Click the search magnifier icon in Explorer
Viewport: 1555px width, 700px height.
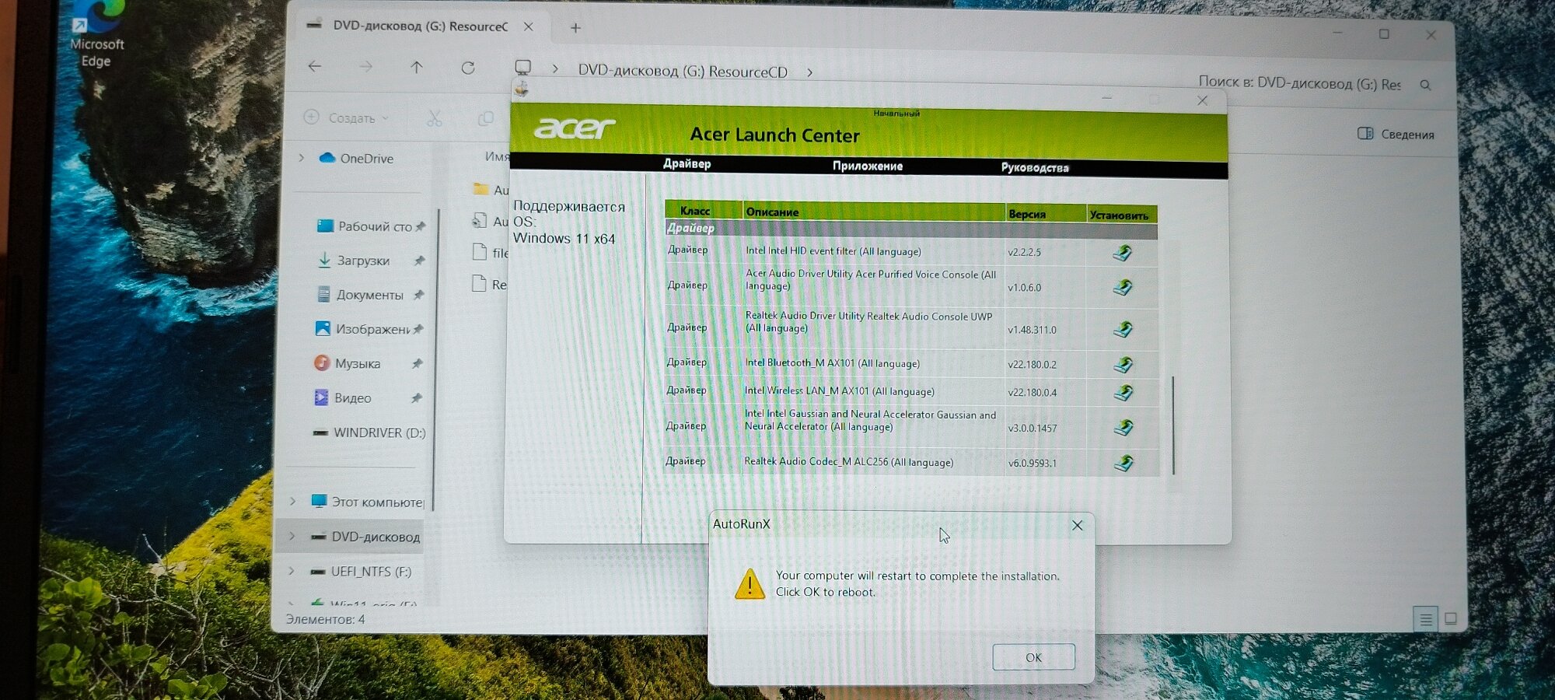(1425, 85)
